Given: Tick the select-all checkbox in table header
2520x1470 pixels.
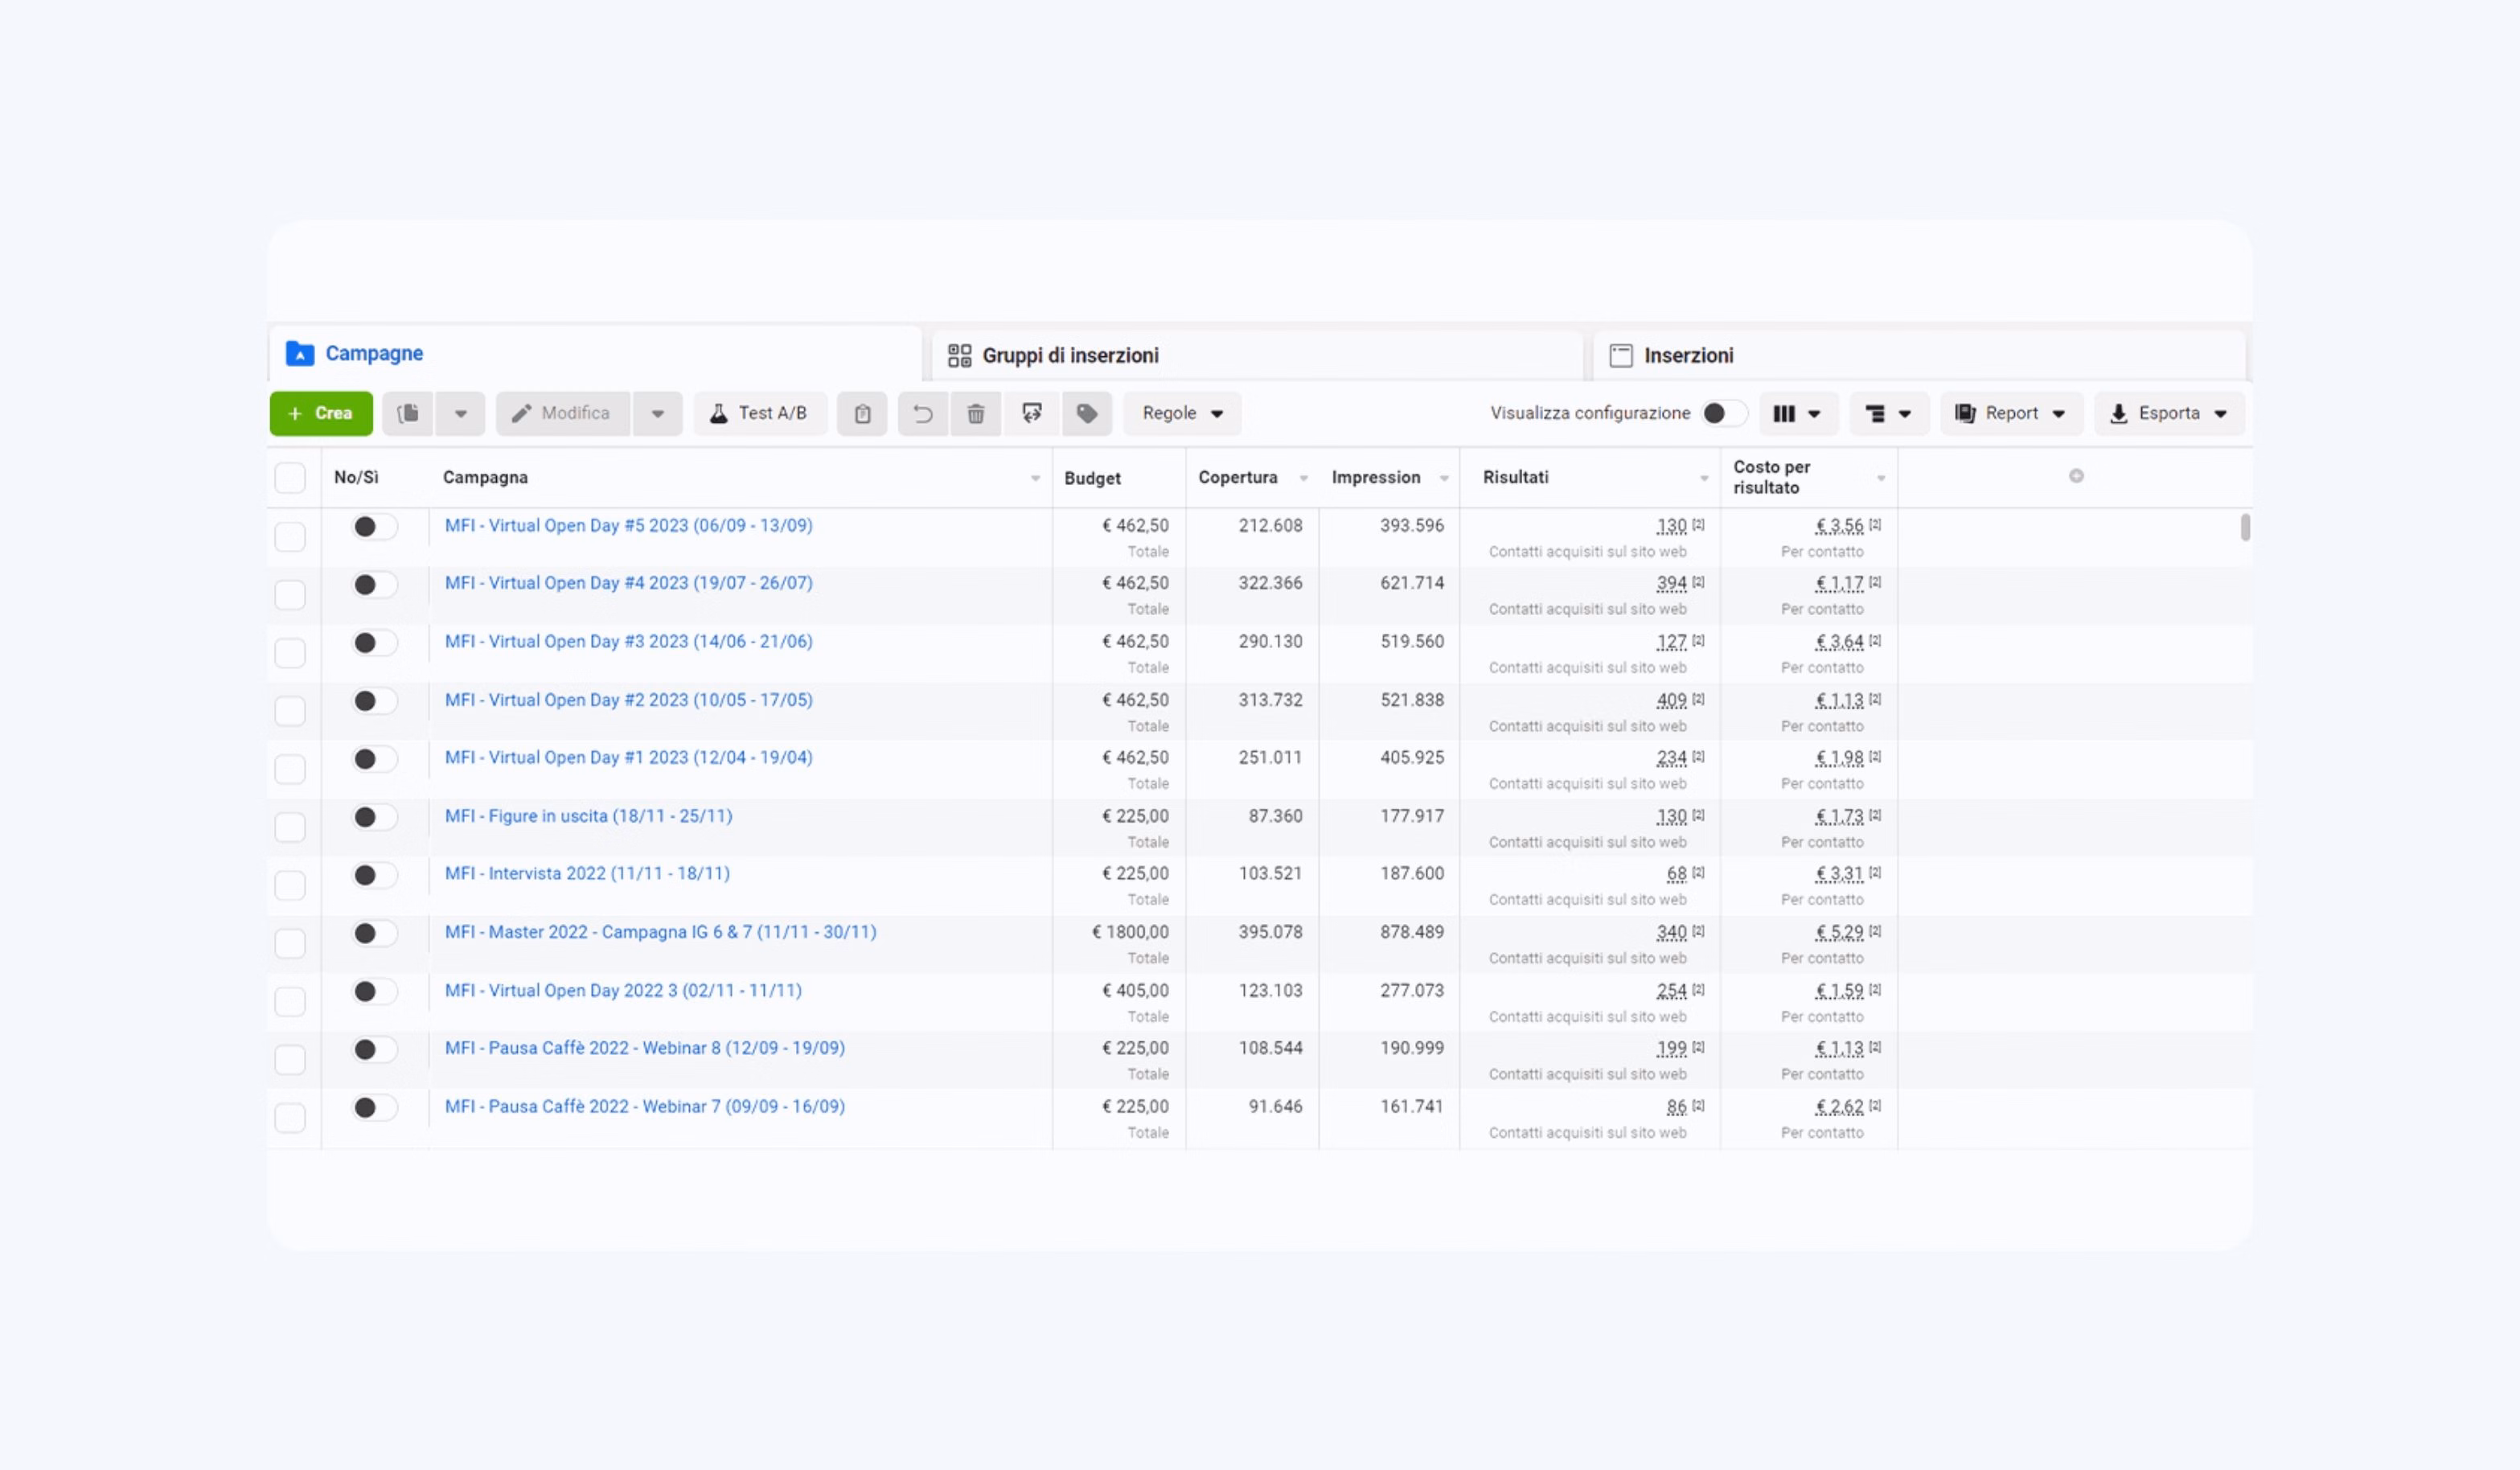Looking at the screenshot, I should 290,477.
